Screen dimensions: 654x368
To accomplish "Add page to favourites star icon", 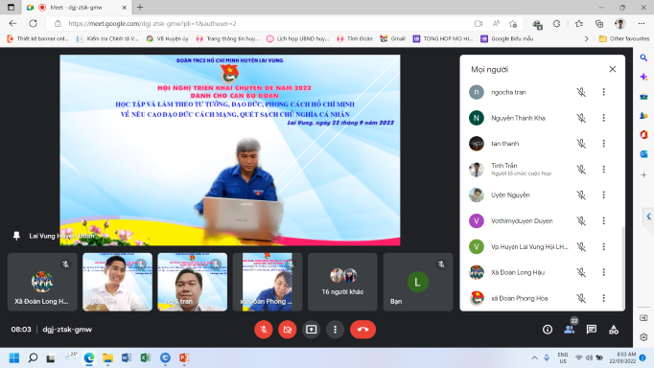I will click(x=513, y=24).
